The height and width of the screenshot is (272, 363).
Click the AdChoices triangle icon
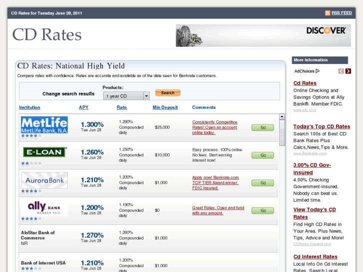tap(318, 71)
